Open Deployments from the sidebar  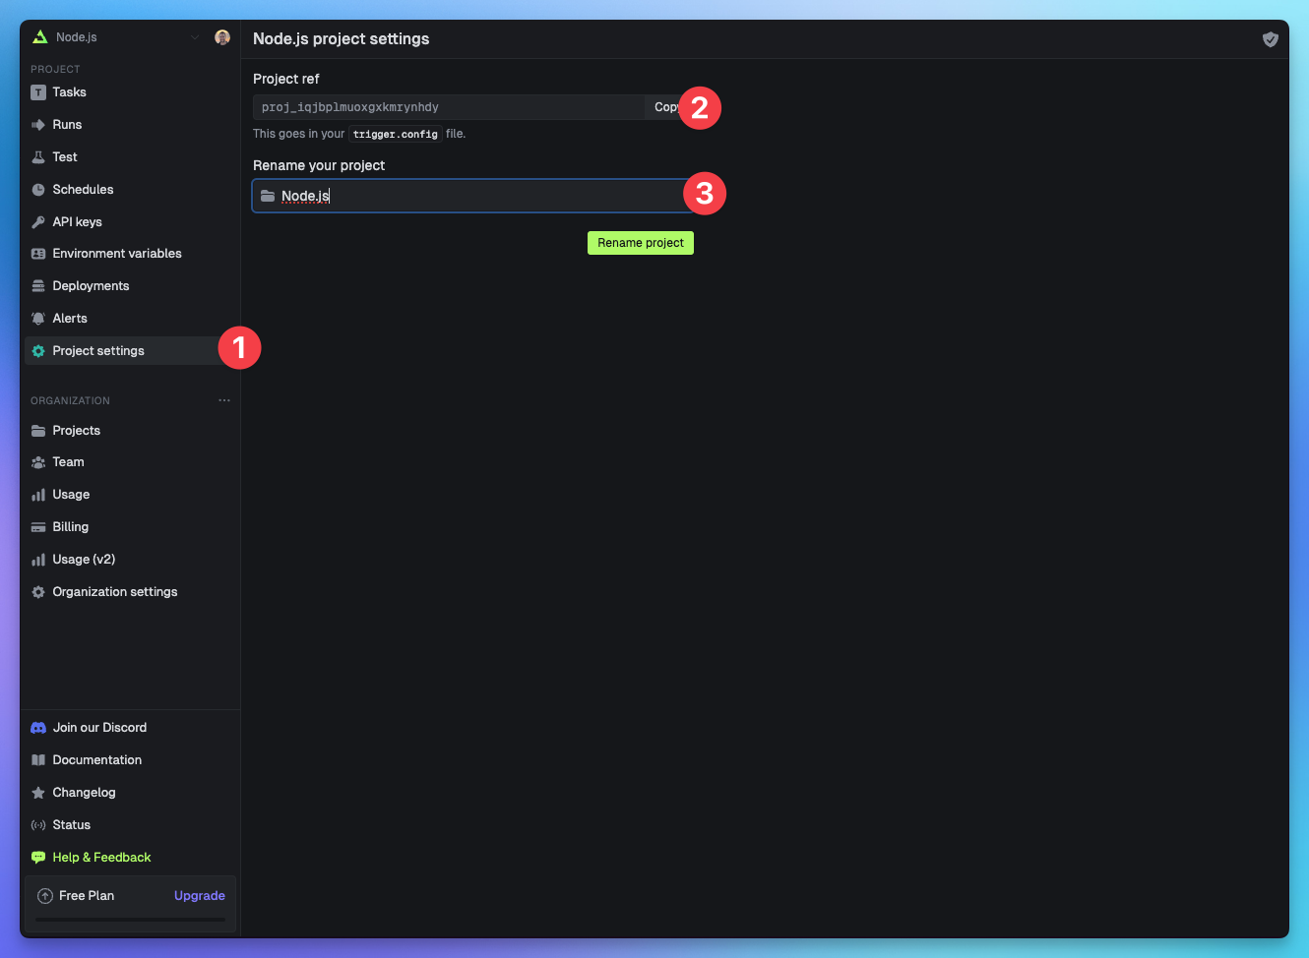tap(91, 285)
